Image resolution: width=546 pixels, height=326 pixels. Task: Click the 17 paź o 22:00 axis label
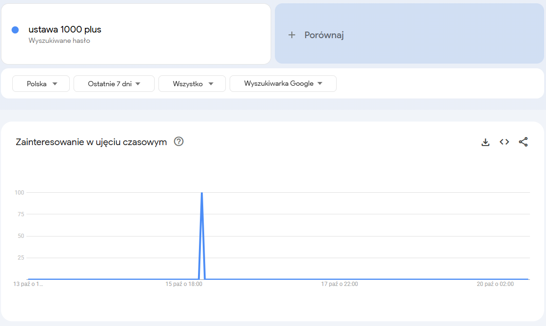[x=339, y=284]
